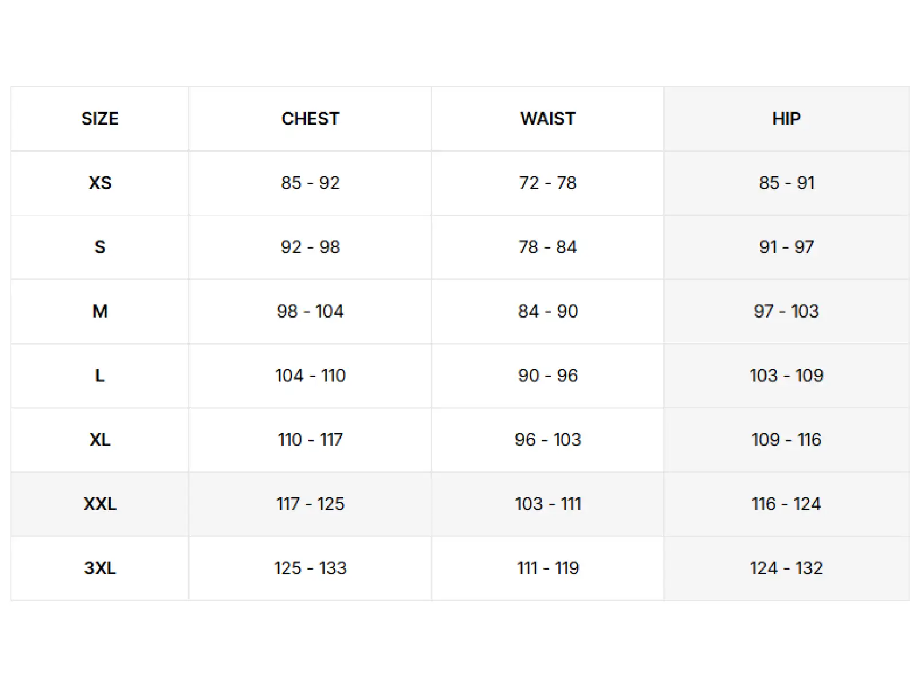919x689 pixels.
Task: Click hip value 85 - 91
Action: click(x=786, y=183)
